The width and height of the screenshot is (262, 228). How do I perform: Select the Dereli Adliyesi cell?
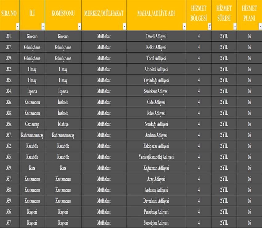156,36
